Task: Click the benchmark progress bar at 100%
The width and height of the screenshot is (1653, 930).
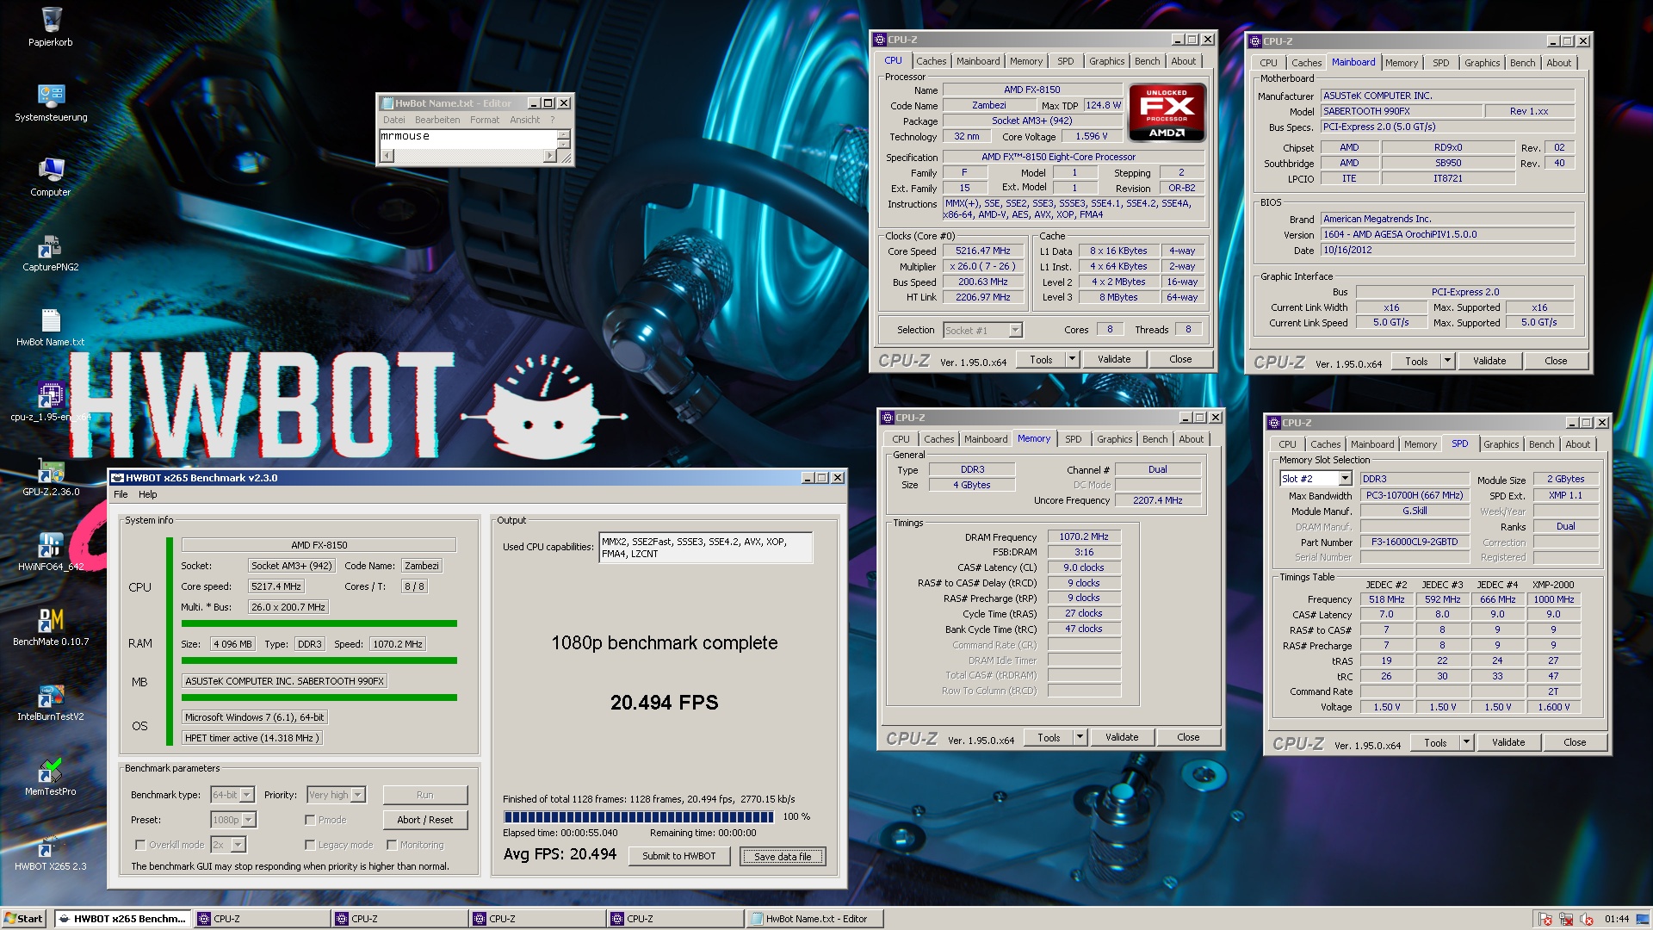Action: click(x=639, y=816)
